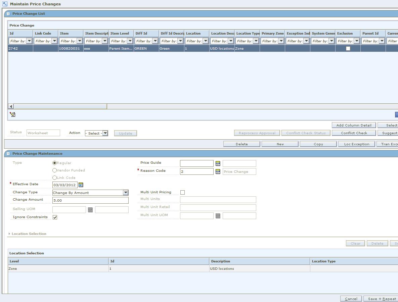
Task: Open the Change Type dropdown
Action: (x=90, y=193)
